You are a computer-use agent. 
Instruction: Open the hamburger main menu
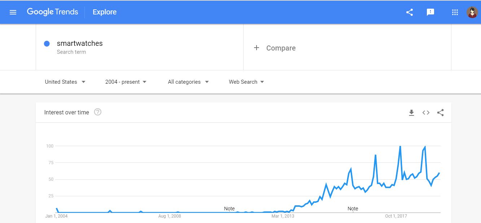13,12
